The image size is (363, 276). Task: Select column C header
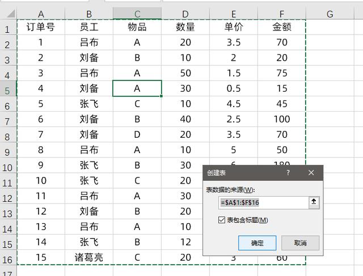coord(137,14)
